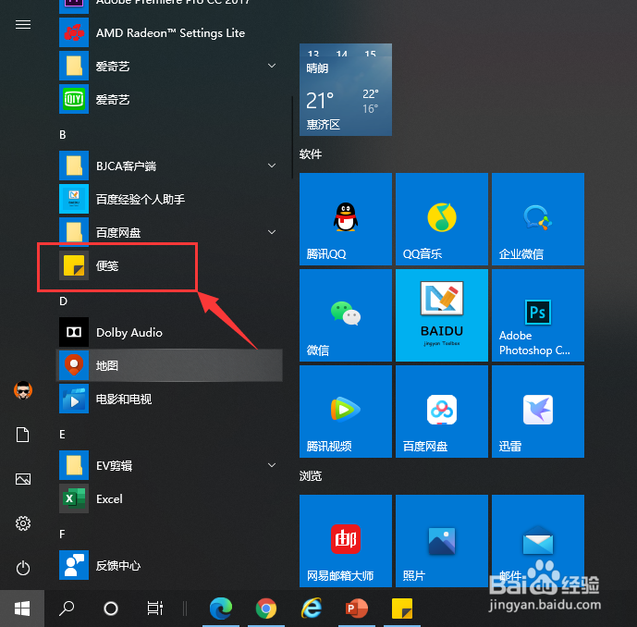Open Task View on taskbar
The height and width of the screenshot is (627, 637).
[154, 609]
